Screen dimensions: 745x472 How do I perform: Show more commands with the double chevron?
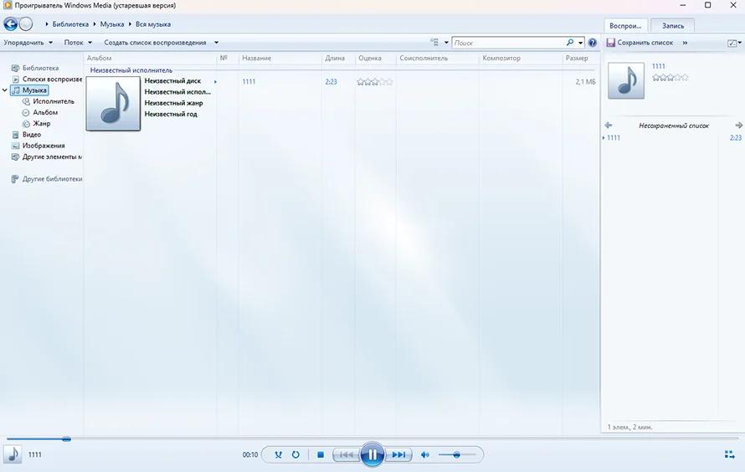[685, 42]
